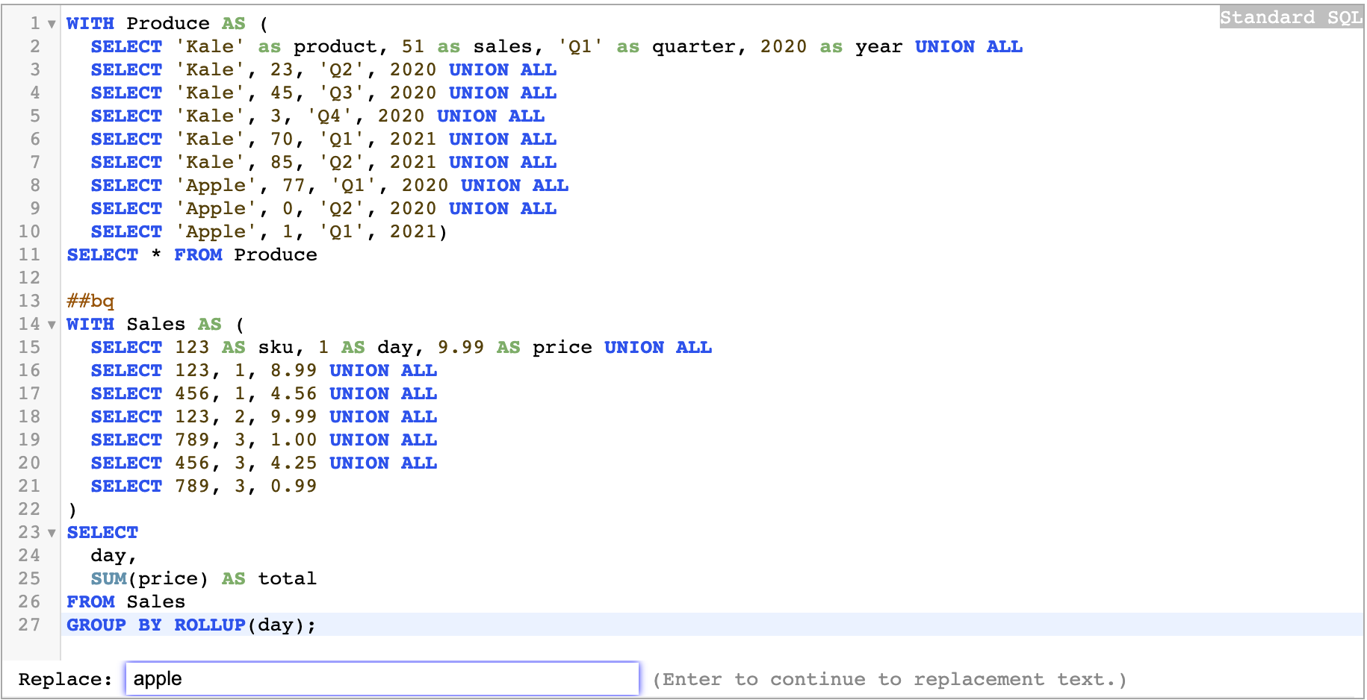Click the value 1.00 on line 19
The width and height of the screenshot is (1367, 700).
294,440
